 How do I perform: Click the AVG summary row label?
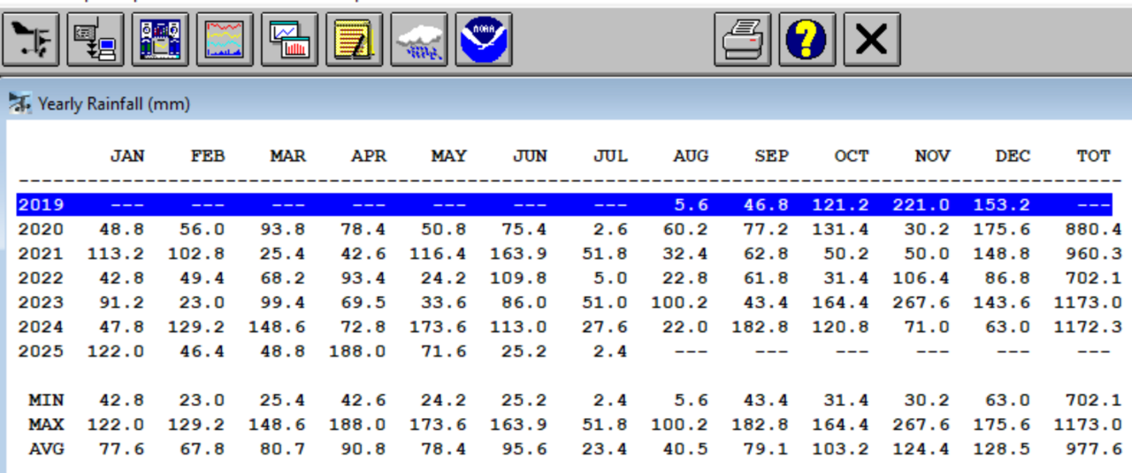point(46,449)
